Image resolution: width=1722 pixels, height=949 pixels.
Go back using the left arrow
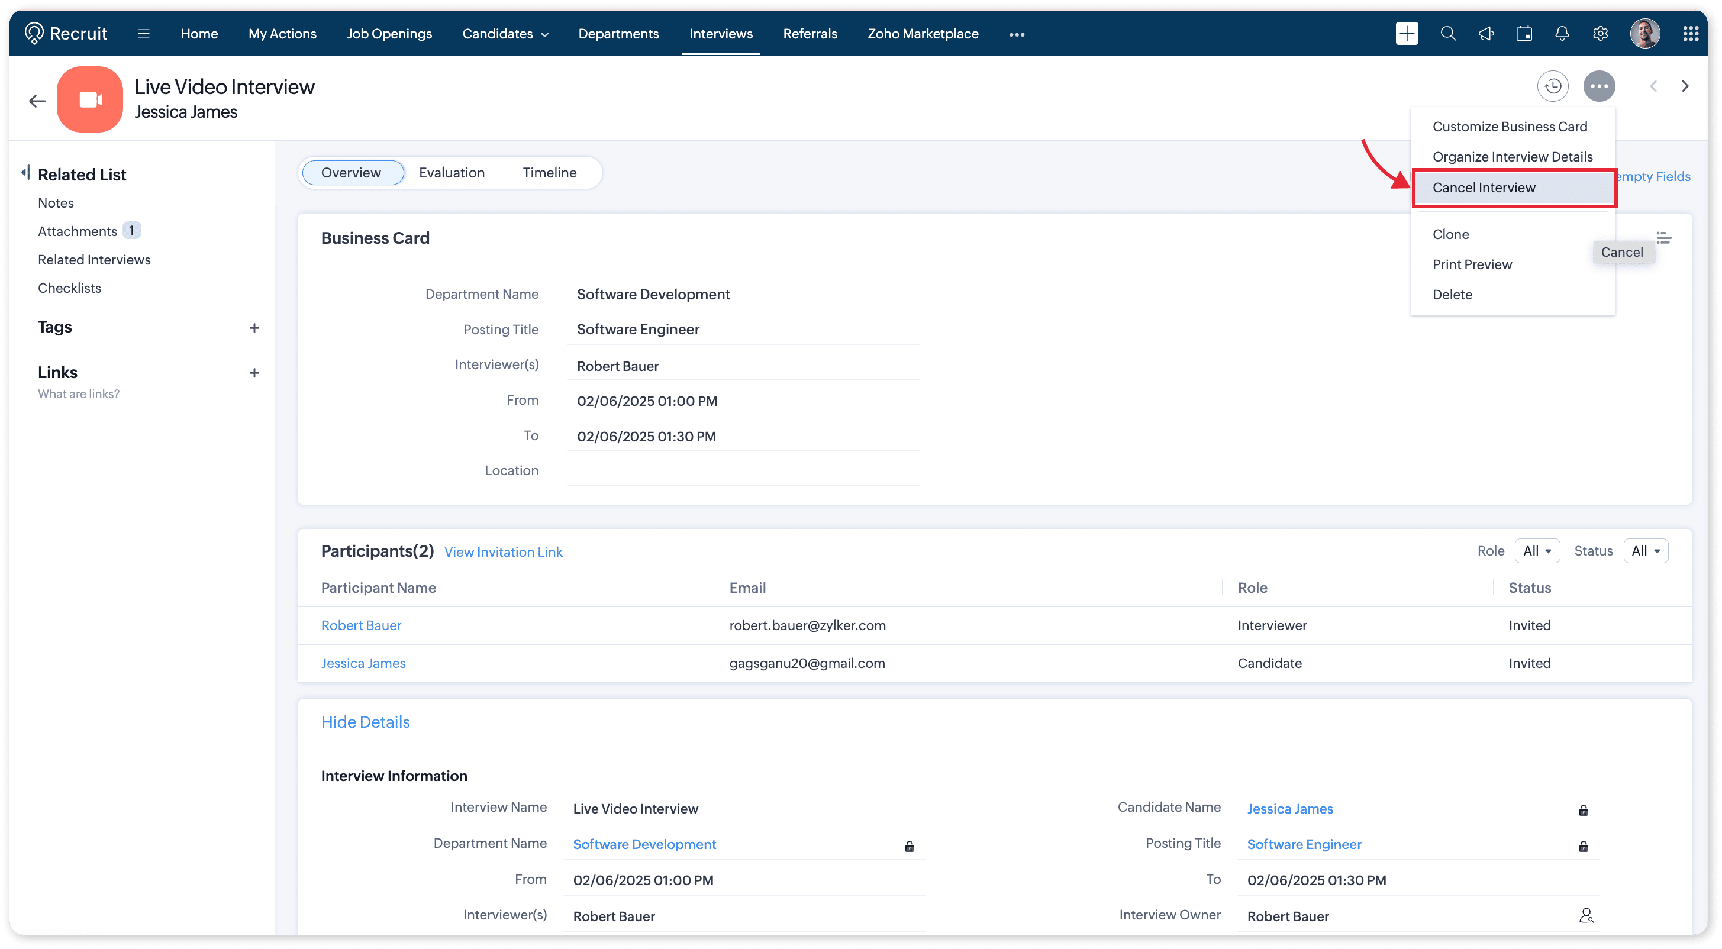(37, 101)
